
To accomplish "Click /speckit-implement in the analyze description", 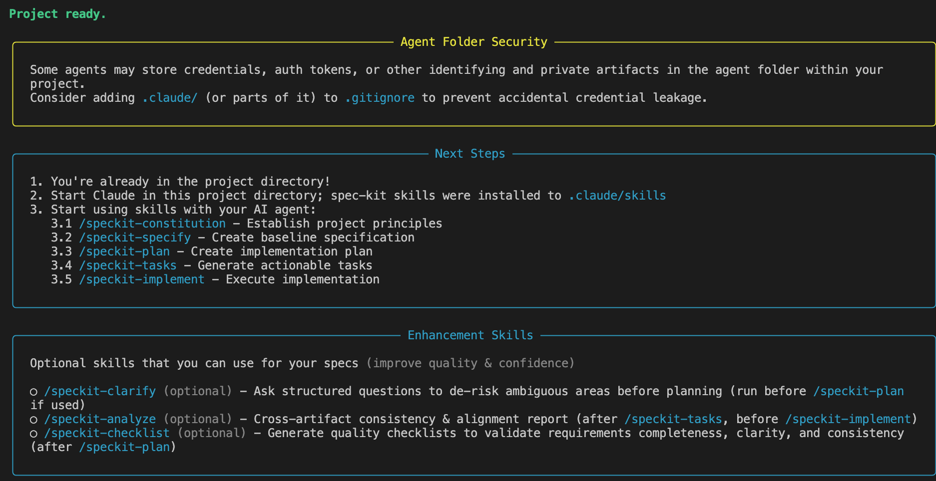I will [x=848, y=419].
